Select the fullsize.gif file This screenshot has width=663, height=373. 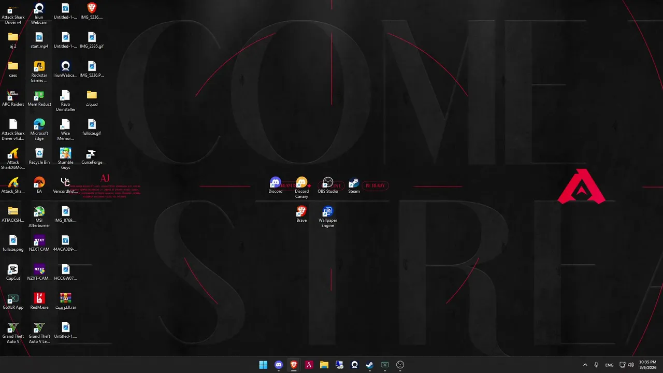(x=92, y=127)
